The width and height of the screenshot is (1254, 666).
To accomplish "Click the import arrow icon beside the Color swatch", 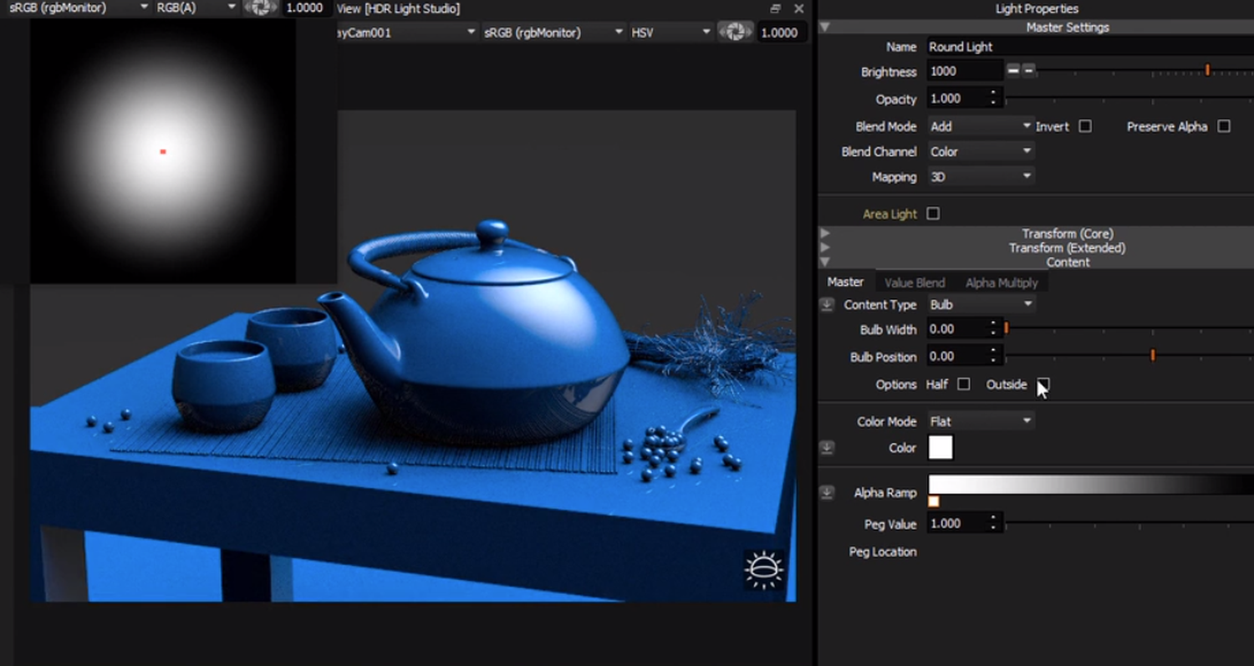I will click(x=826, y=448).
